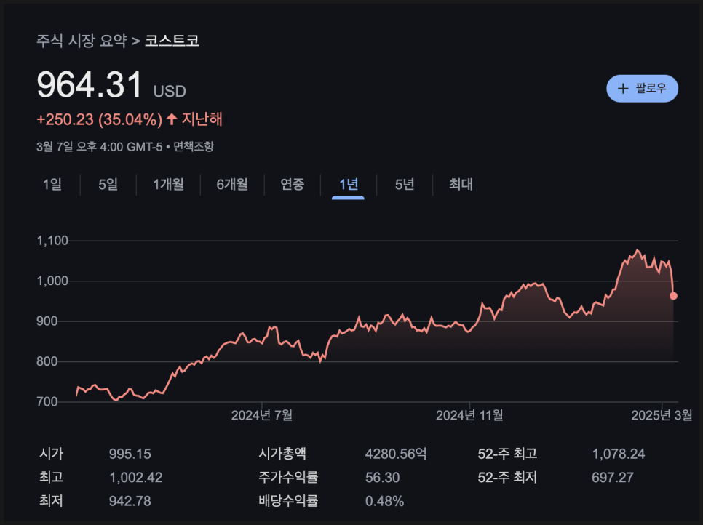Click the 3월 7일 오후 4:00 GMT-5 timestamp

click(100, 146)
